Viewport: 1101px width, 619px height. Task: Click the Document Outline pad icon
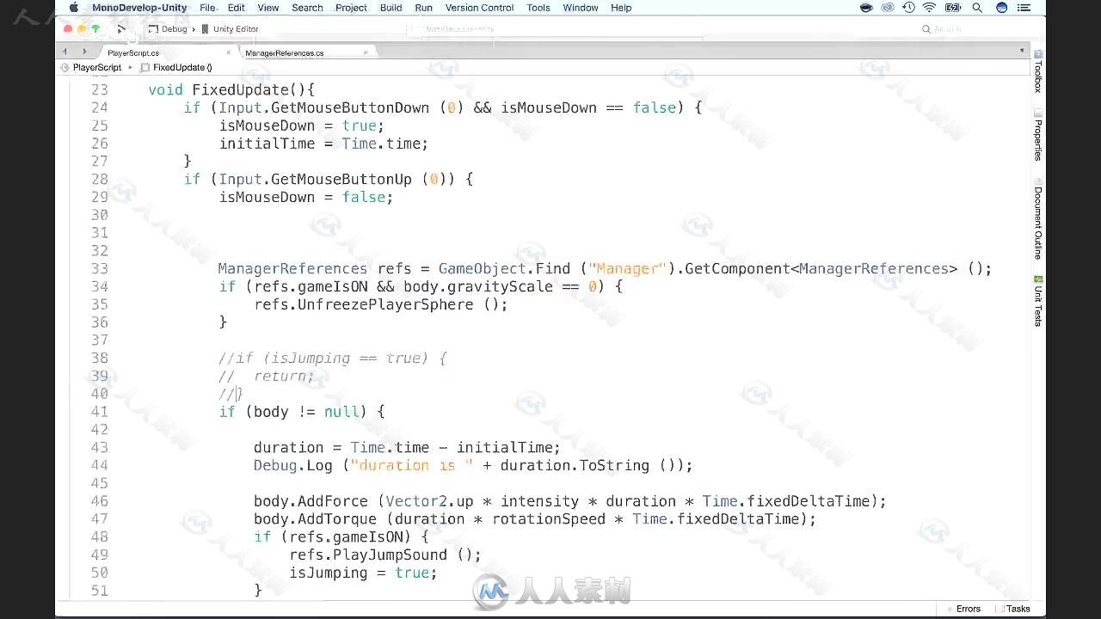click(1038, 181)
